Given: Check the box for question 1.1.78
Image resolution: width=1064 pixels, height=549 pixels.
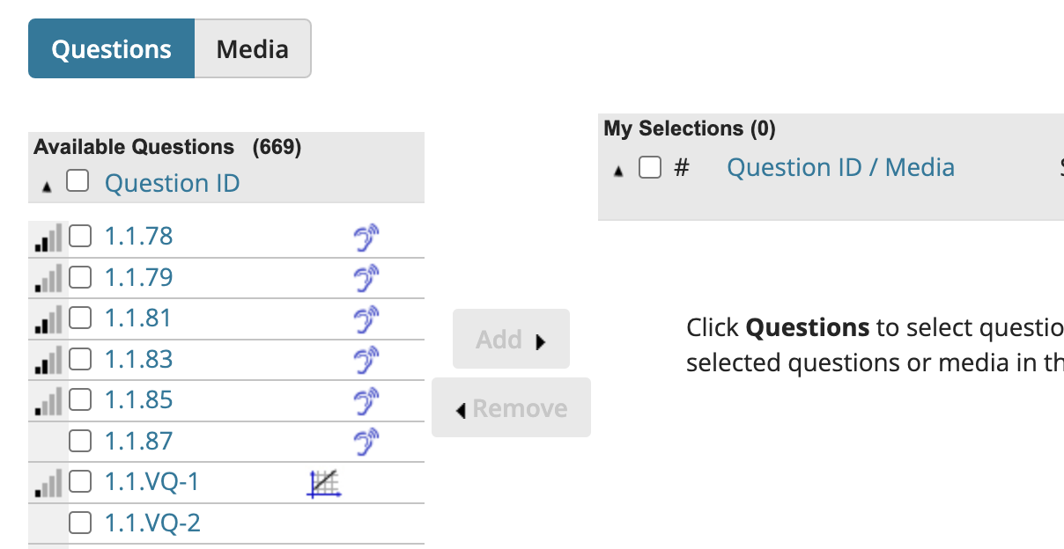Looking at the screenshot, I should click(x=80, y=237).
